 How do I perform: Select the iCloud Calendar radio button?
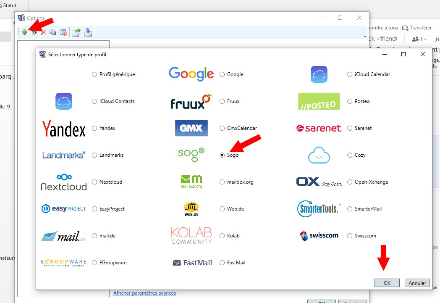(x=350, y=74)
